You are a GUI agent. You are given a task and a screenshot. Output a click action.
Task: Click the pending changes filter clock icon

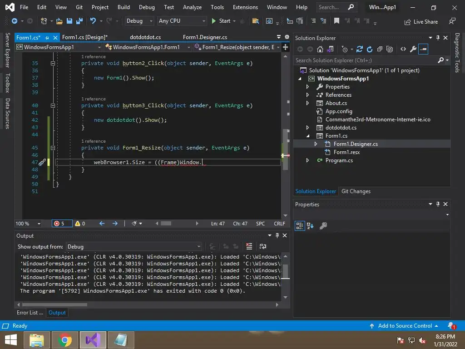(x=345, y=49)
